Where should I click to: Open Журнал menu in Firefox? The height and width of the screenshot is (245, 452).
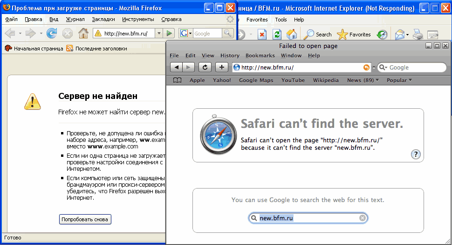tap(75, 19)
